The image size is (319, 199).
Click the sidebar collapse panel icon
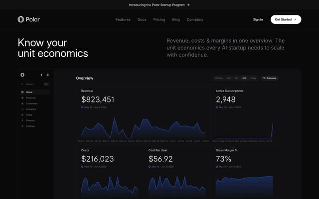[x=48, y=75]
